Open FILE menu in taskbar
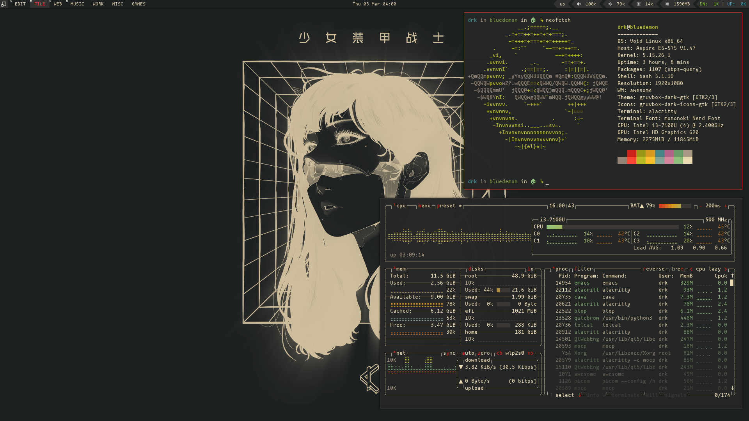 [40, 4]
